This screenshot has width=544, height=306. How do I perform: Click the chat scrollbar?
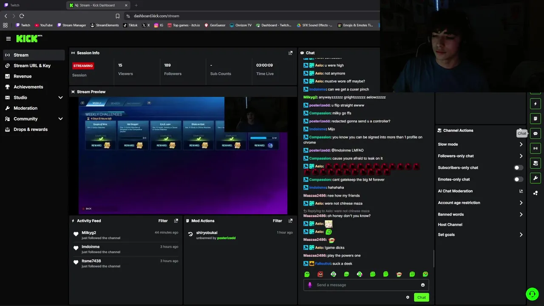[433, 258]
